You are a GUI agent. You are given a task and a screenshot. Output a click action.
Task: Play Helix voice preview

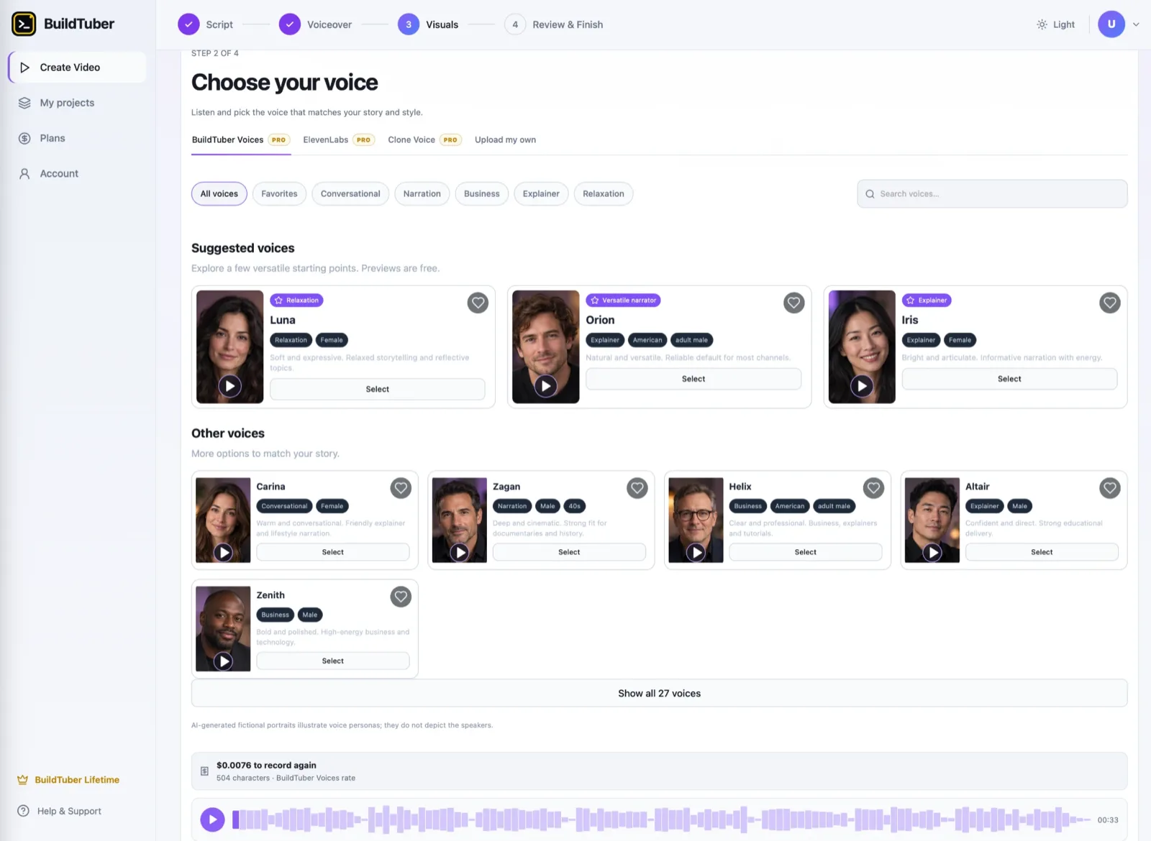(x=696, y=552)
